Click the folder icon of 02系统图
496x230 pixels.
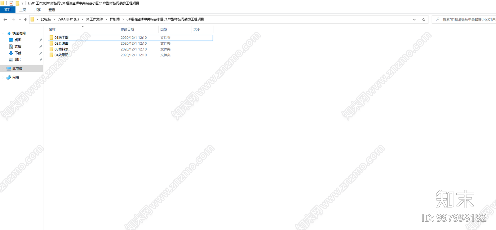[51, 43]
